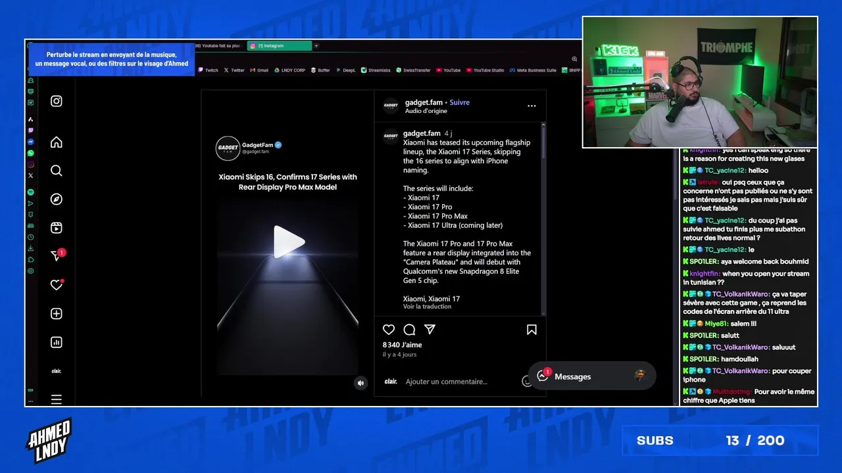842x473 pixels.
Task: Open YouTube bookmark
Action: pos(449,70)
